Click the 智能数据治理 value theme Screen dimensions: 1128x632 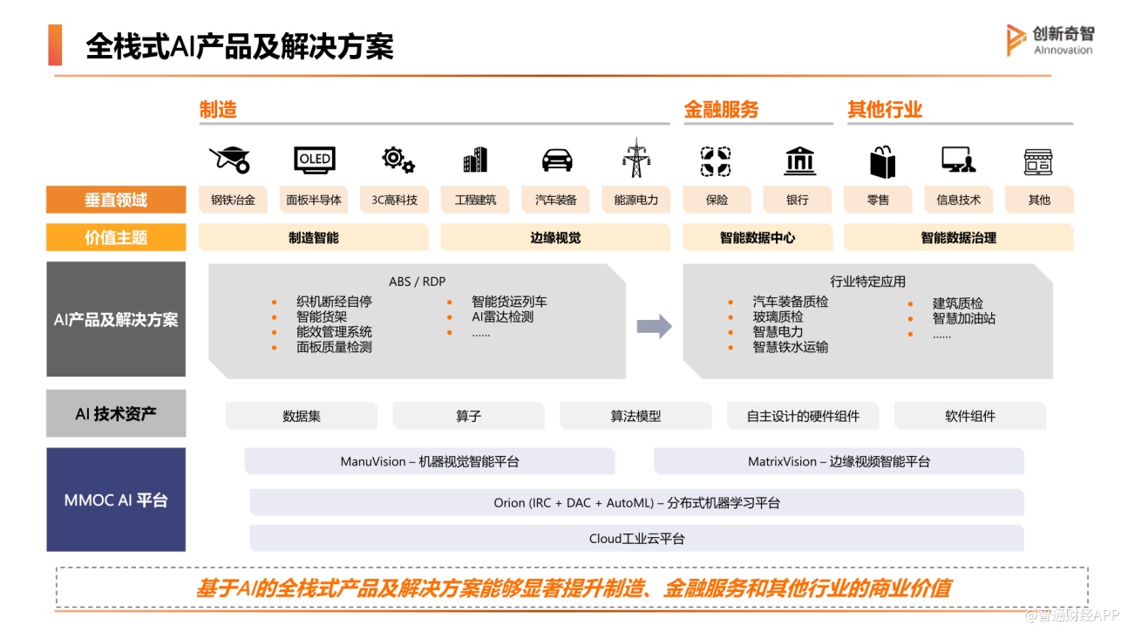point(959,237)
